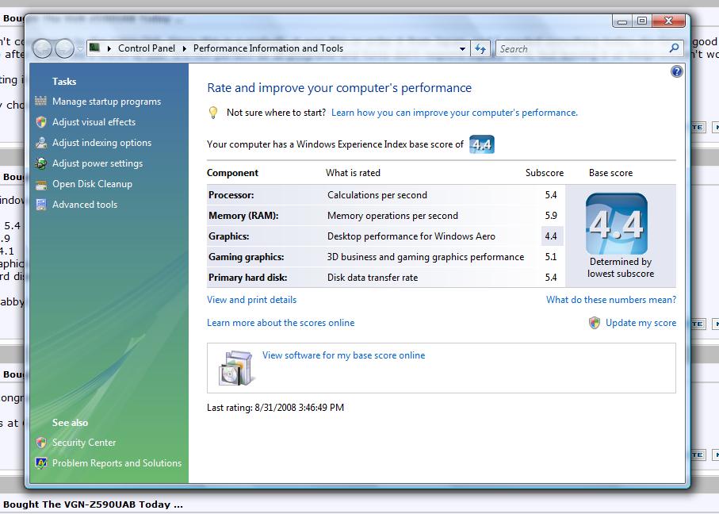This screenshot has width=719, height=514.
Task: Open Learn how you can improve performance link
Action: coord(454,113)
